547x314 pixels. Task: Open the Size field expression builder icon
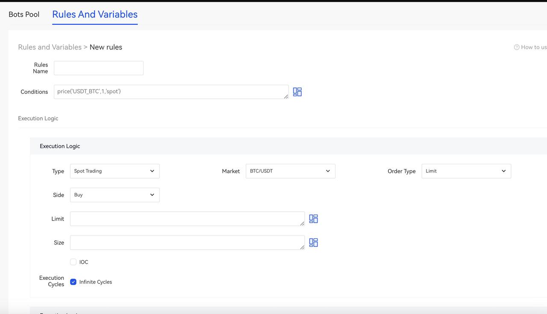click(313, 243)
